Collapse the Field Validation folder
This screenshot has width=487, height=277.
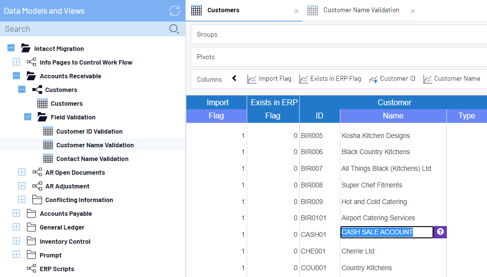point(27,117)
